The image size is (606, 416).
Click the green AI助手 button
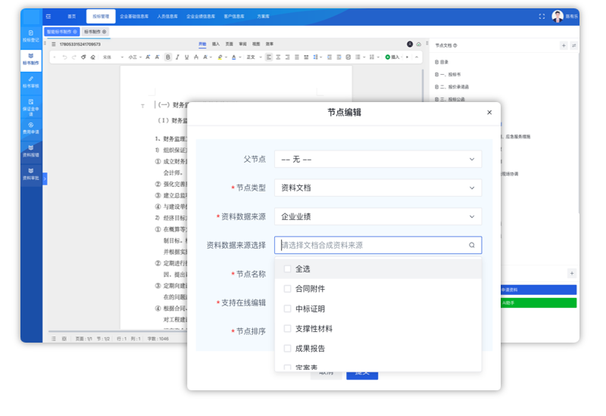click(539, 303)
